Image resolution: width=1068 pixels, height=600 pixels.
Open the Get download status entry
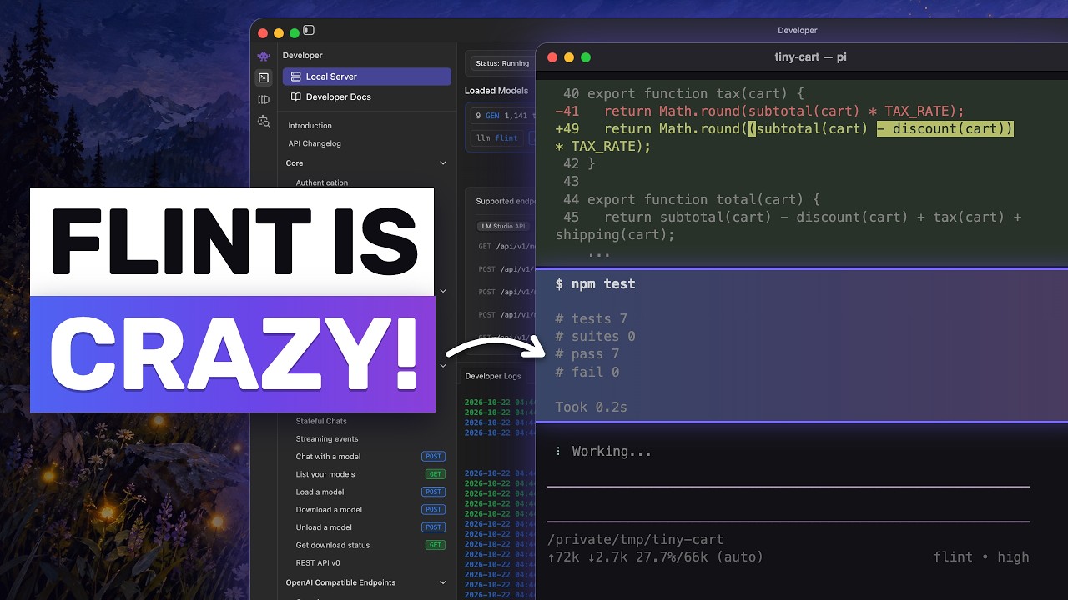333,545
